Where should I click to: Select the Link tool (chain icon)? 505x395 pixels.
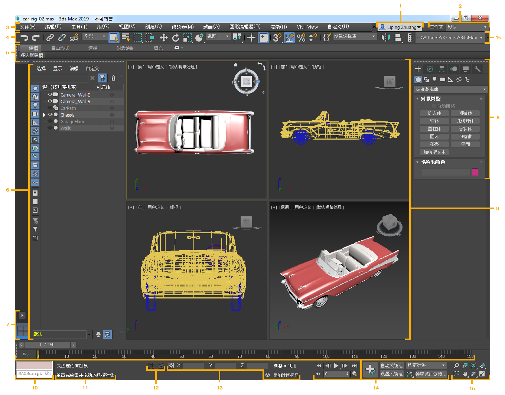tap(50, 37)
